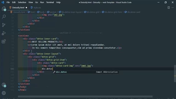Click the "detox-card-img" class value
The height and width of the screenshot is (99, 176).
[64, 66]
